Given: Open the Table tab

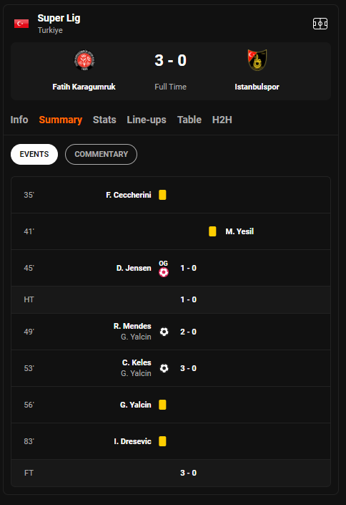Looking at the screenshot, I should pos(189,120).
